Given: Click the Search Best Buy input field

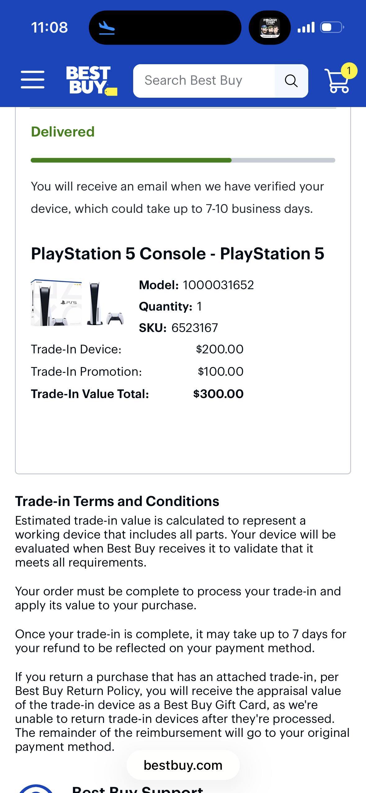Looking at the screenshot, I should (205, 80).
